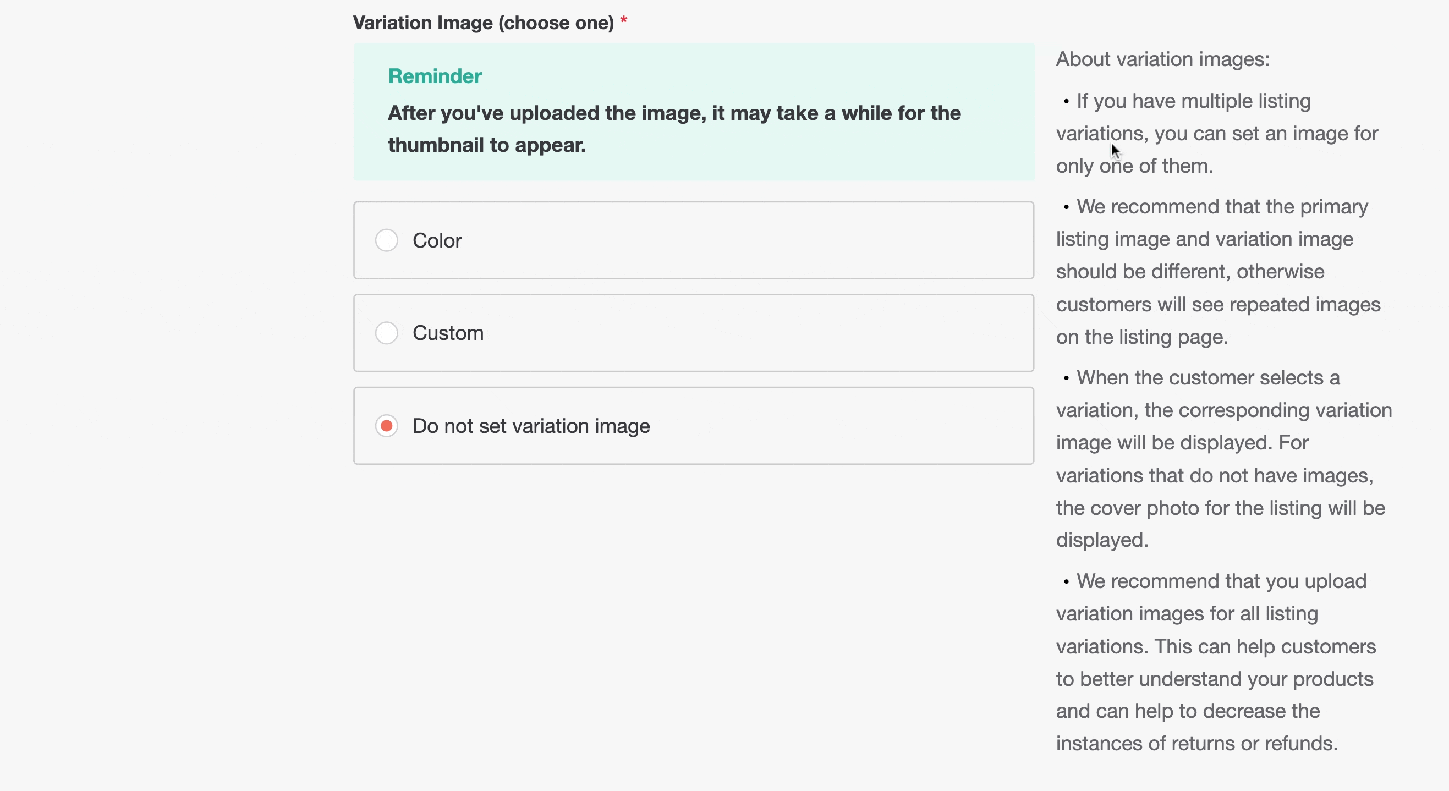Choose the Custom radio button

click(386, 333)
